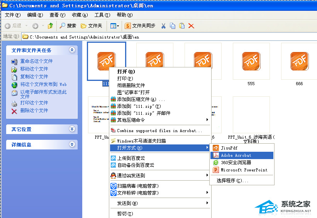Collapse the 文件和文件夹任务 panel

[72, 50]
